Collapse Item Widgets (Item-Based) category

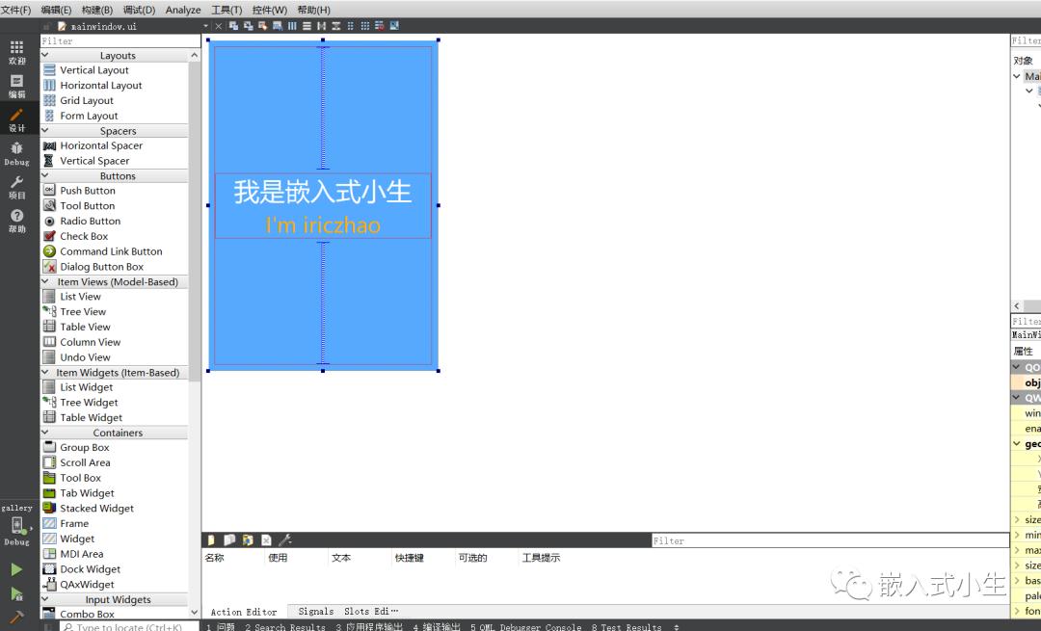[45, 372]
